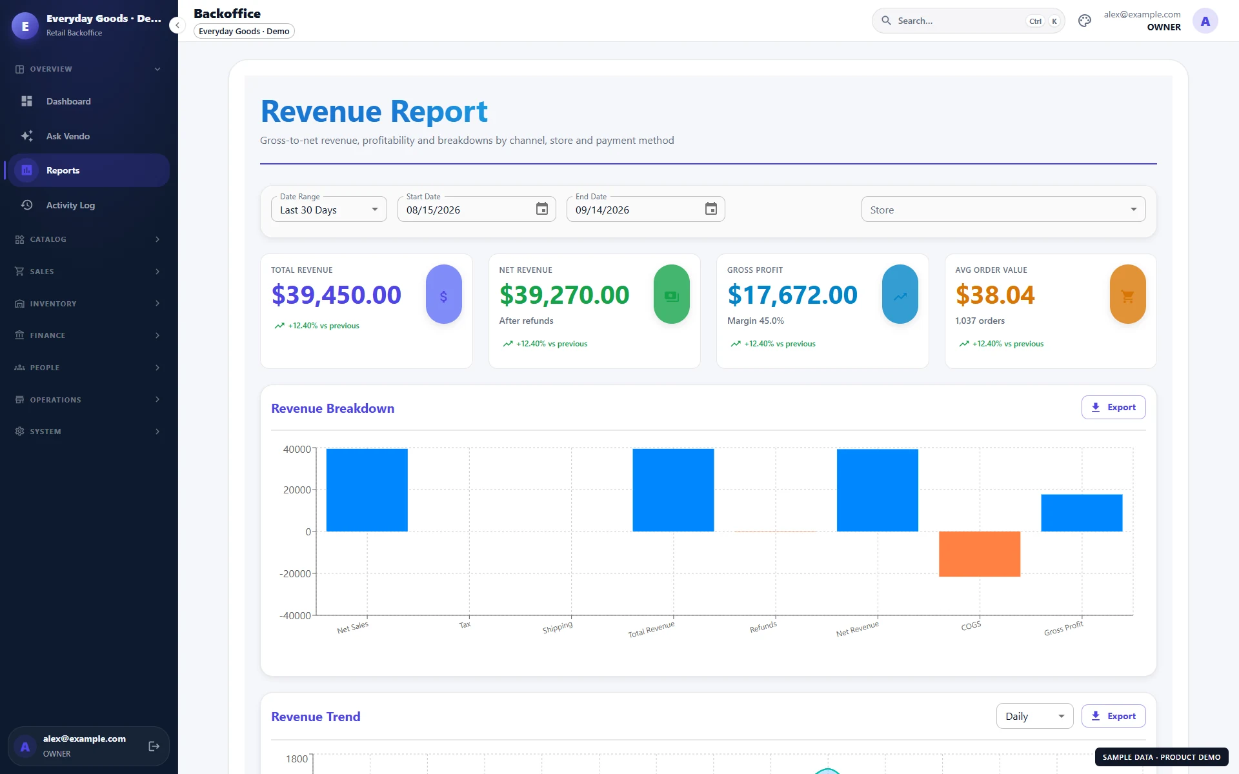Expand the Inventory section
Image resolution: width=1239 pixels, height=774 pixels.
click(89, 304)
